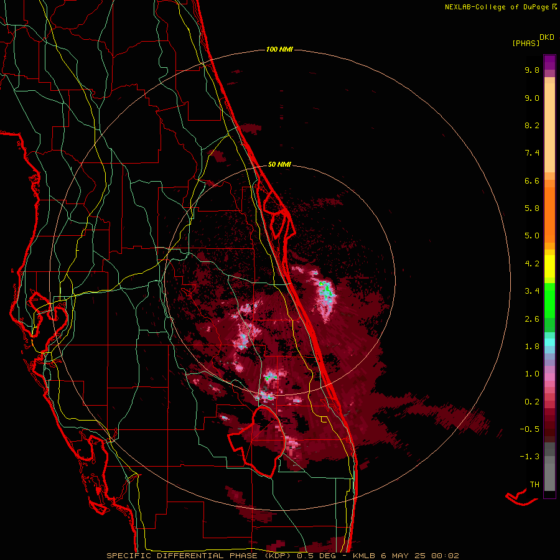Click the 100 NMI range ring label
Image resolution: width=560 pixels, height=560 pixels.
(279, 49)
